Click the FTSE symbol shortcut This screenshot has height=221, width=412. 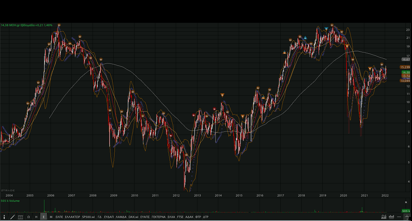(180, 217)
